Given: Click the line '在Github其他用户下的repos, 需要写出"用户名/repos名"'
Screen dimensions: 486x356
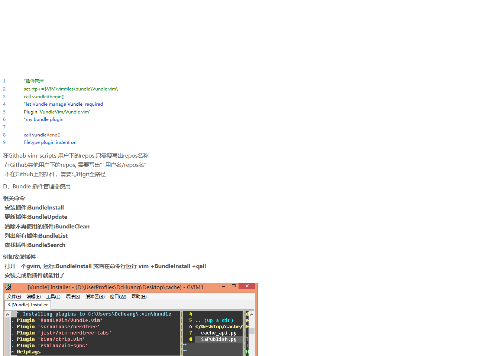Looking at the screenshot, I should (x=75, y=165).
